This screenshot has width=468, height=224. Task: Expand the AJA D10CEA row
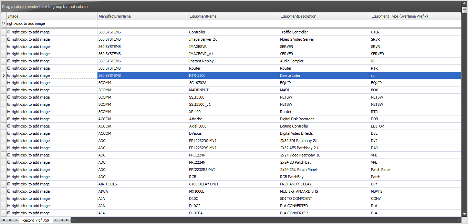(x=9, y=213)
